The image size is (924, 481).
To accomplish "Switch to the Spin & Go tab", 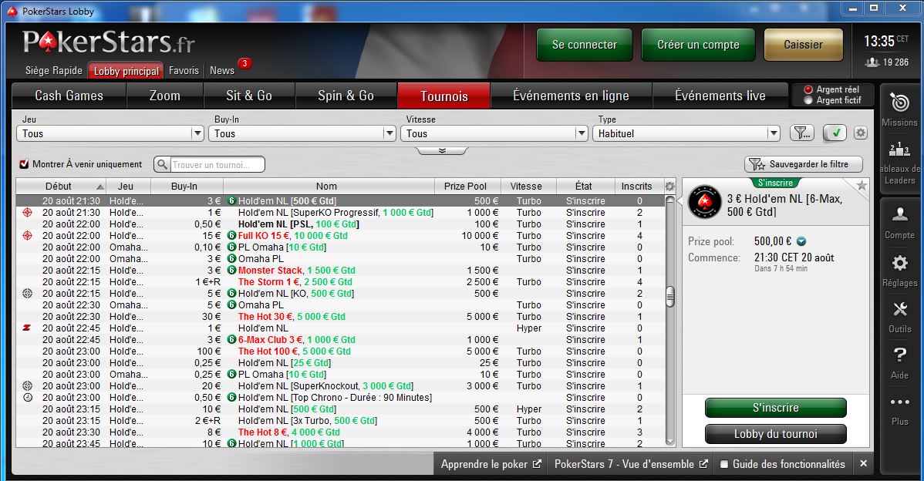I will click(x=346, y=96).
